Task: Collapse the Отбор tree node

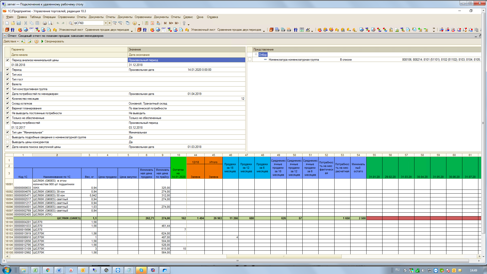Action: [x=256, y=55]
